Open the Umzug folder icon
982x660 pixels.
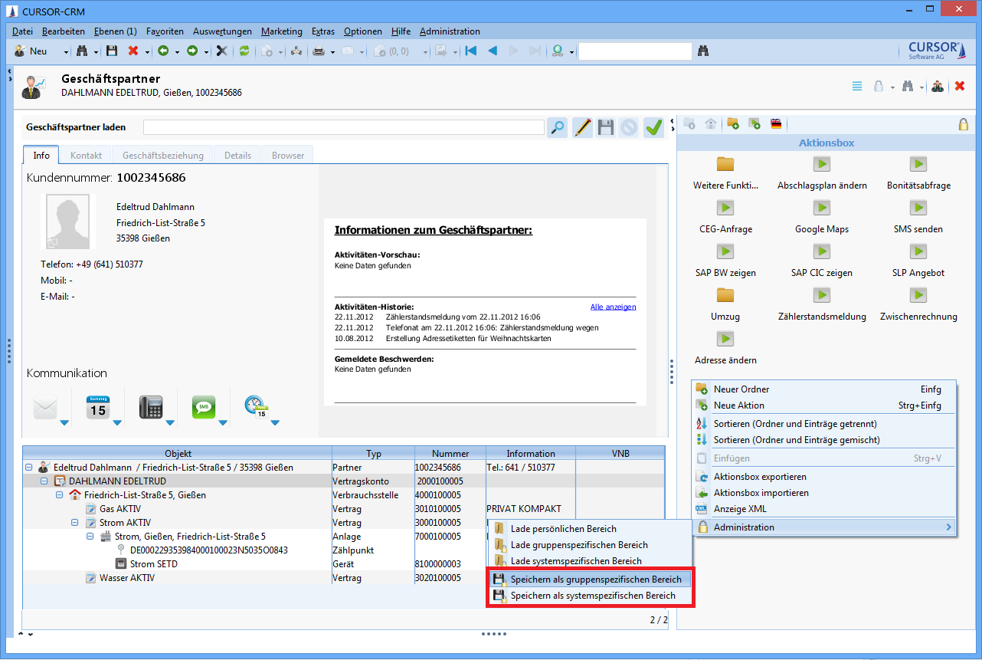725,295
